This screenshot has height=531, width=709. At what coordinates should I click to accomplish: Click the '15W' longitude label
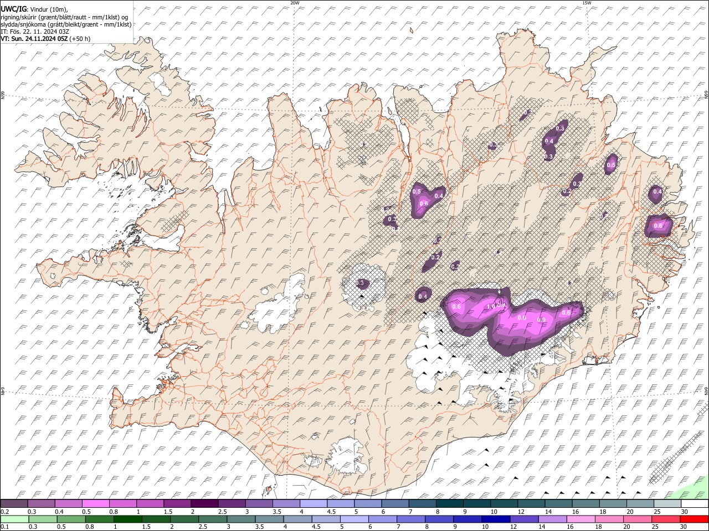[587, 2]
